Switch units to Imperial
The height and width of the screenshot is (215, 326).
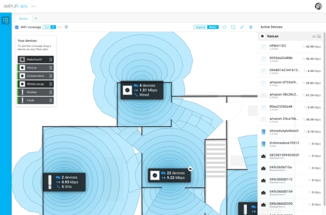[x=200, y=27]
